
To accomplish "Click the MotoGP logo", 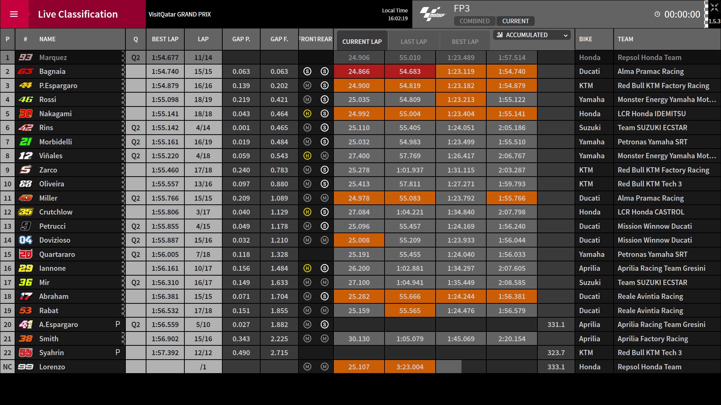I will (x=432, y=14).
